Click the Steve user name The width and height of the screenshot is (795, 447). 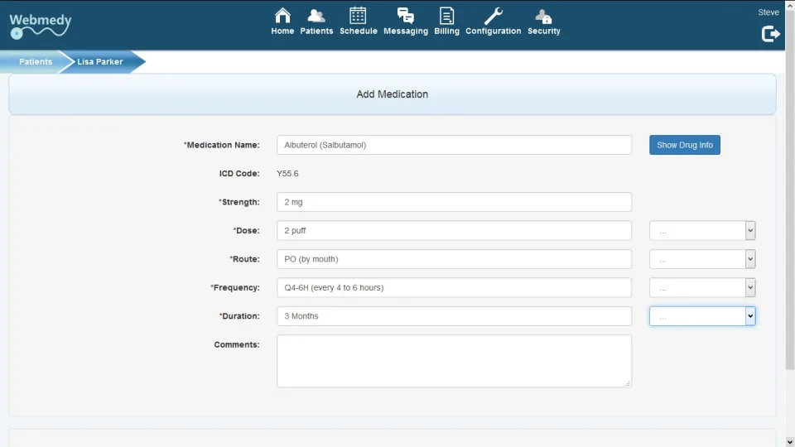coord(768,12)
